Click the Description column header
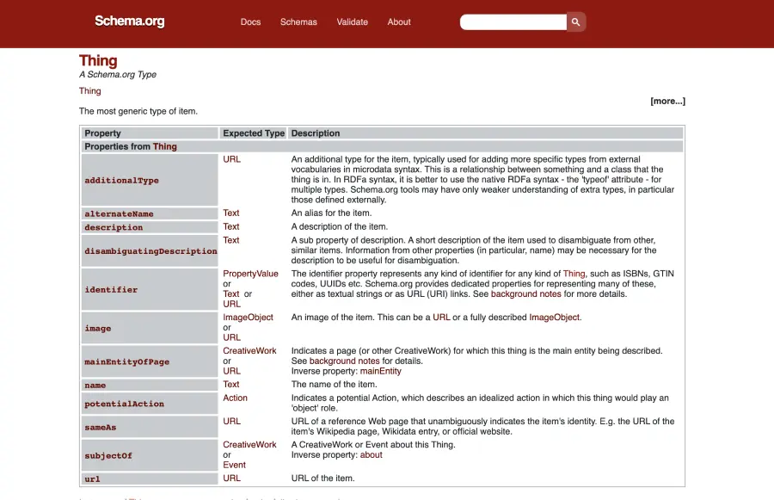This screenshot has height=500, width=774. click(316, 133)
